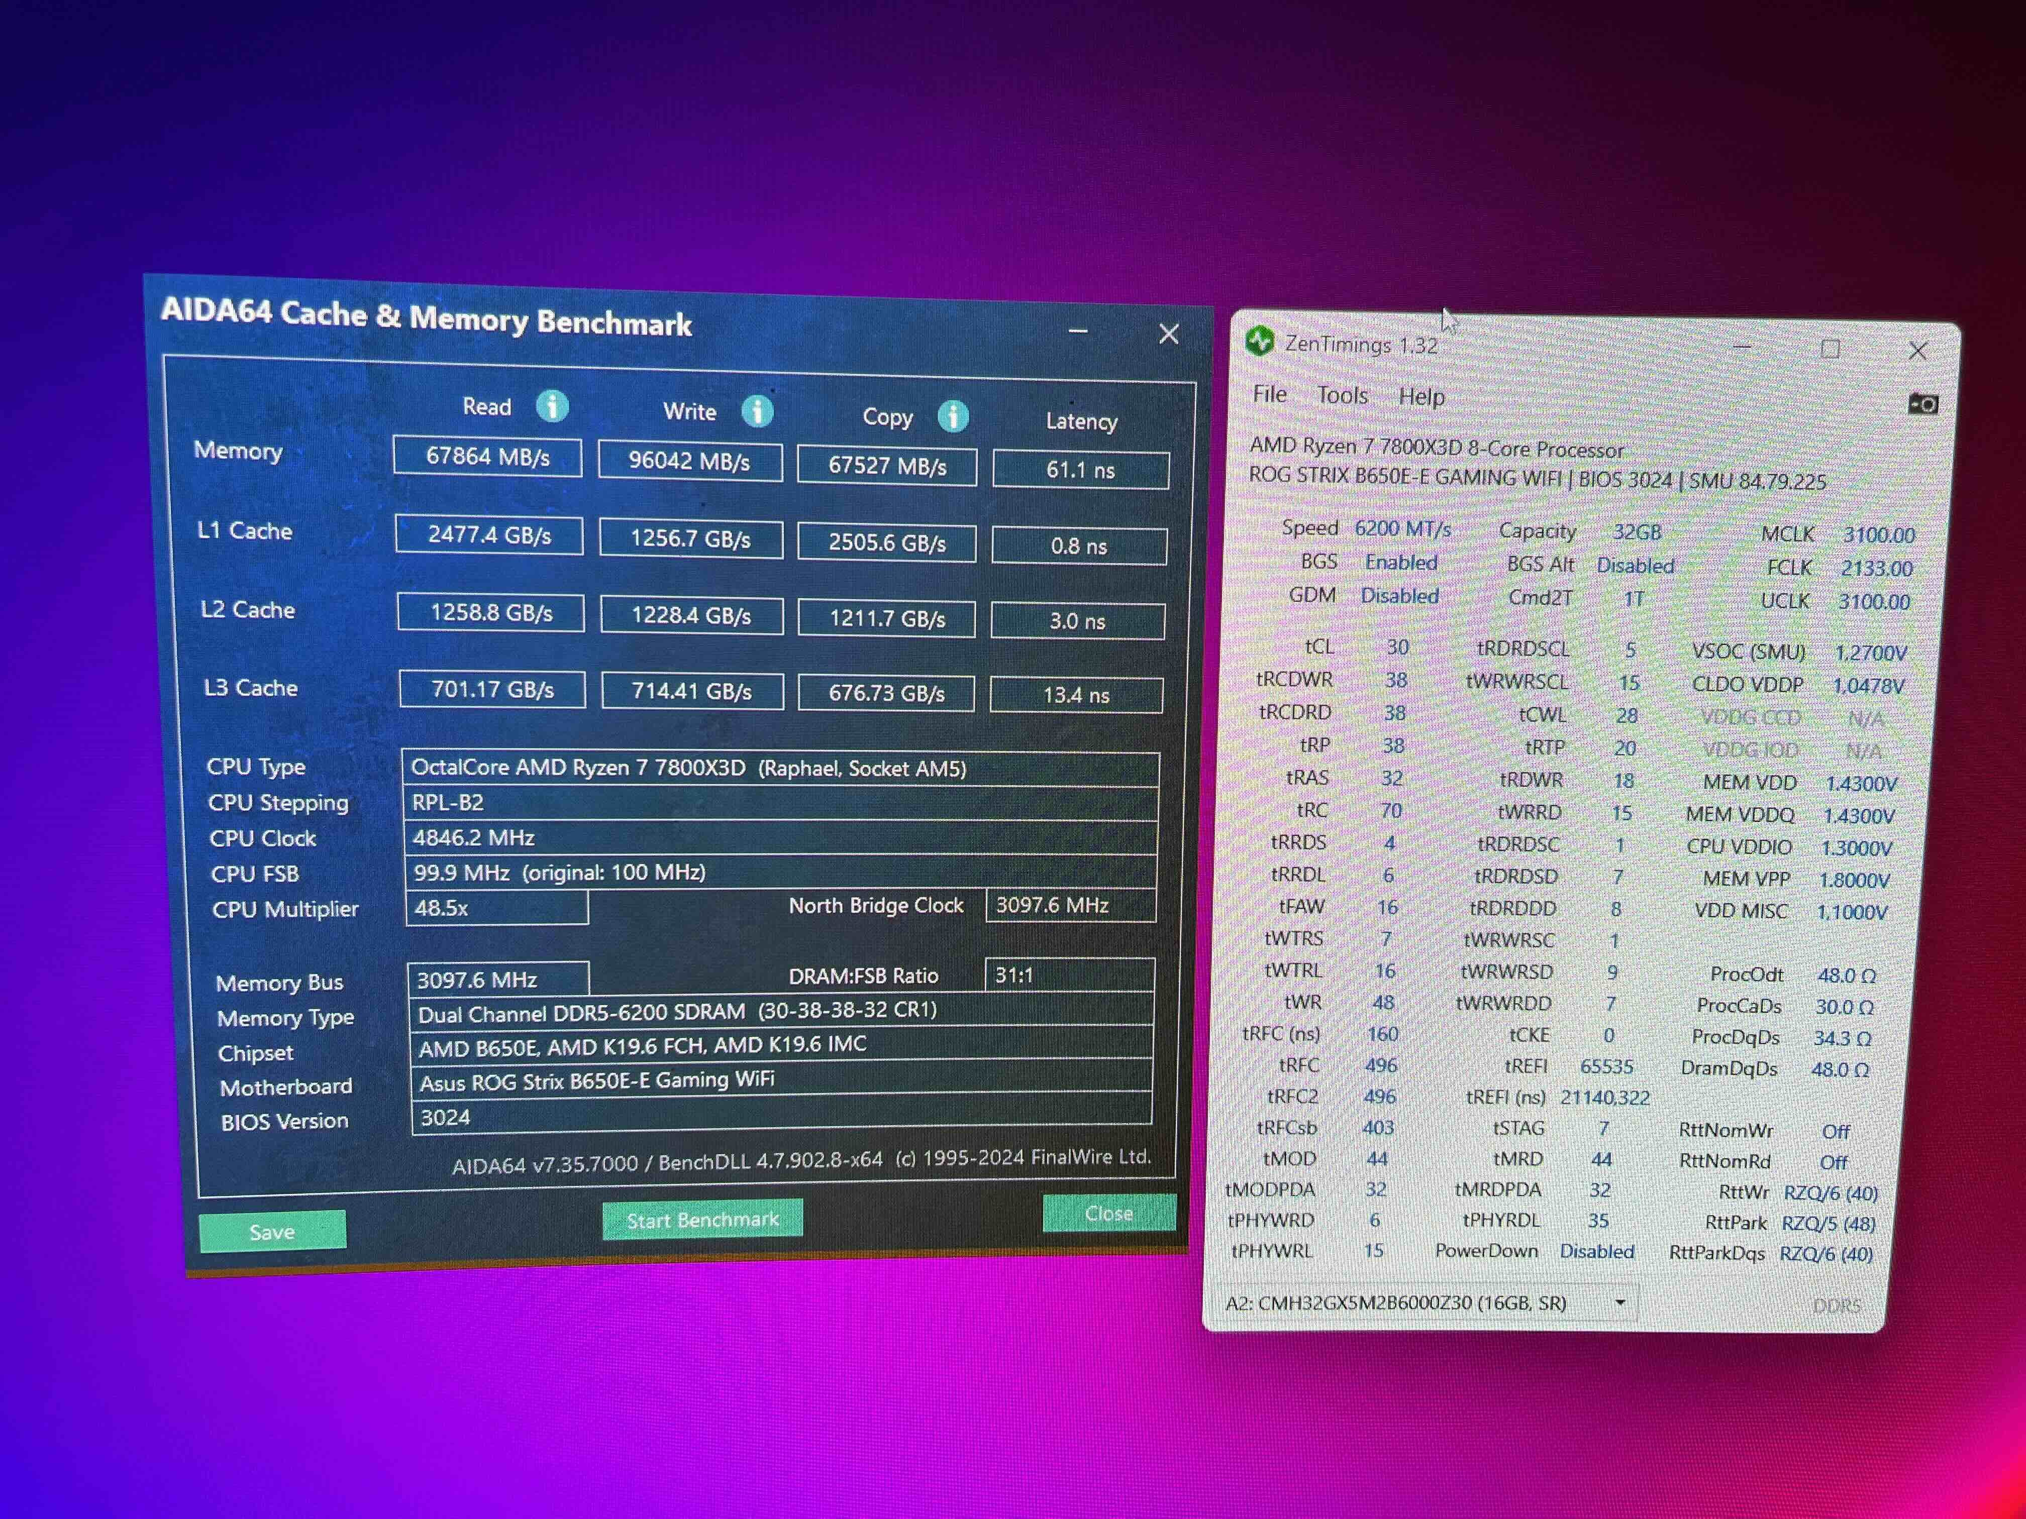Click the Motherboard Asus ROG Strix field

click(x=781, y=1080)
